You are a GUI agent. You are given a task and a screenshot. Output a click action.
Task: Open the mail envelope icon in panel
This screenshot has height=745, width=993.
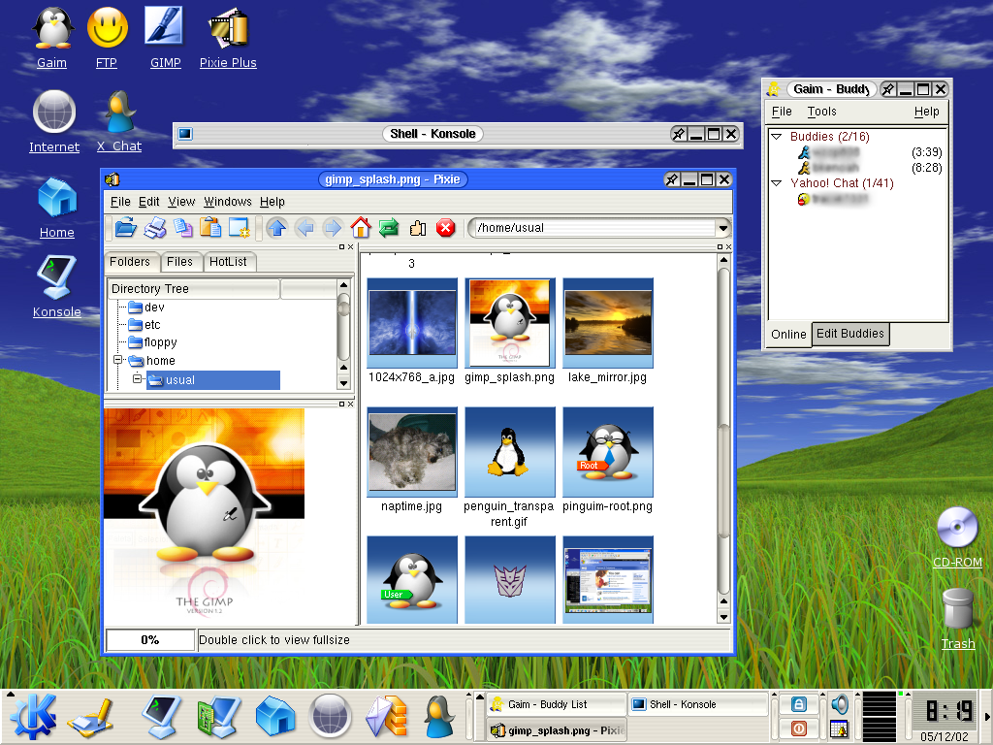[x=386, y=717]
